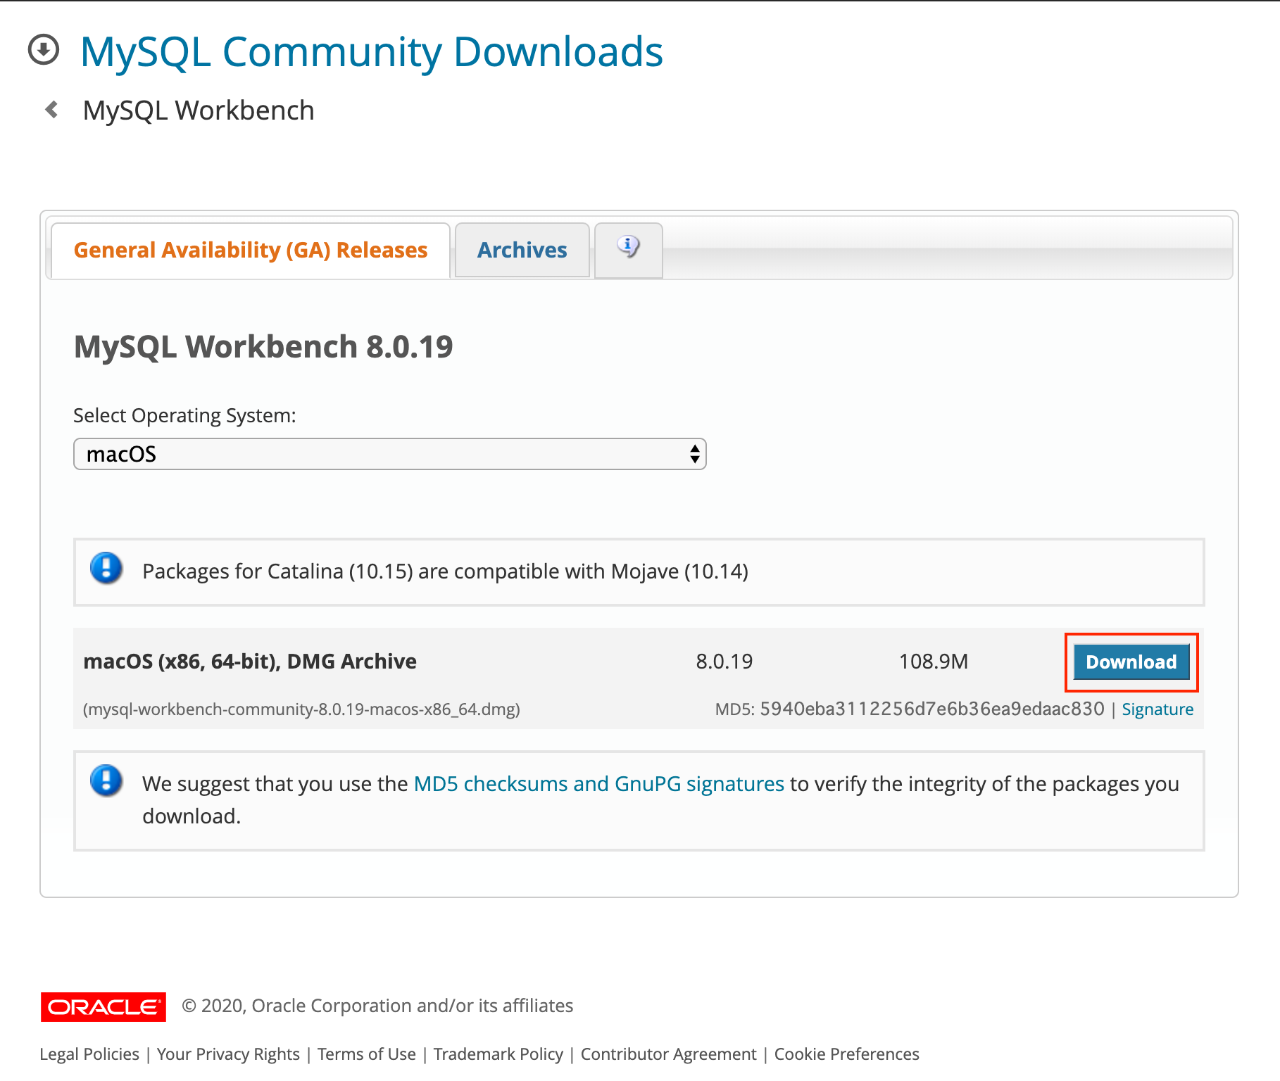Screen dimensions: 1280x1081
Task: Open the info bubble icon tab
Action: (x=628, y=248)
